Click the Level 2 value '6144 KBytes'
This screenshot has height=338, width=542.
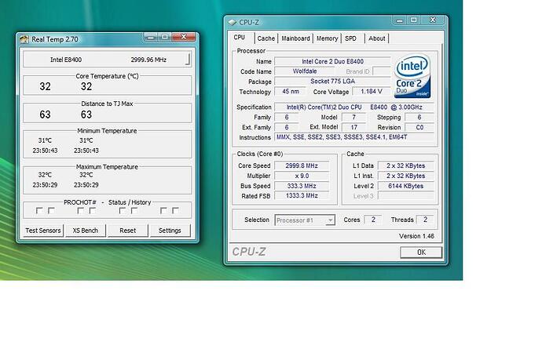point(406,186)
